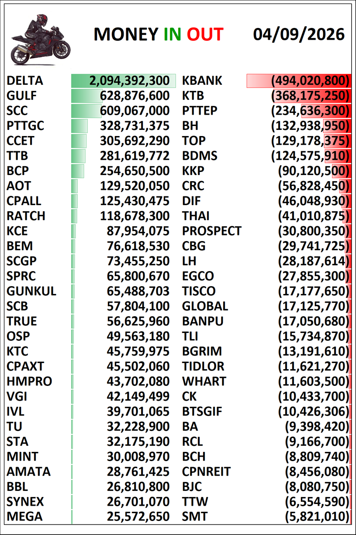356x535 pixels.
Task: Select the PTTGC ticker label
Action: [26, 126]
